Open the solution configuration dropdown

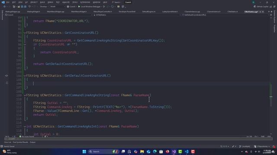[x=44, y=7]
